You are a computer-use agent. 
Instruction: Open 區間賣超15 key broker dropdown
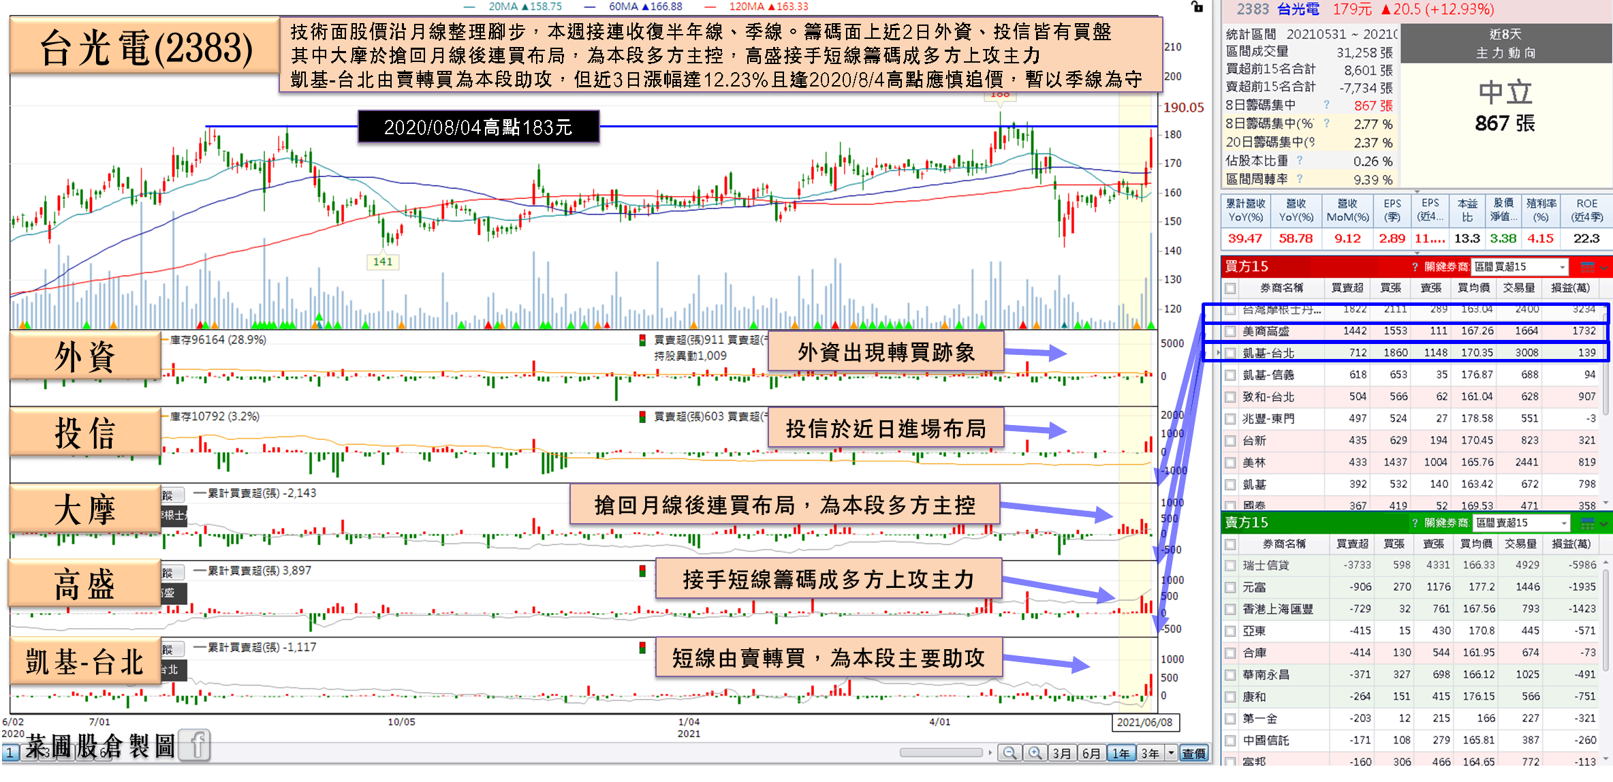pos(1520,523)
